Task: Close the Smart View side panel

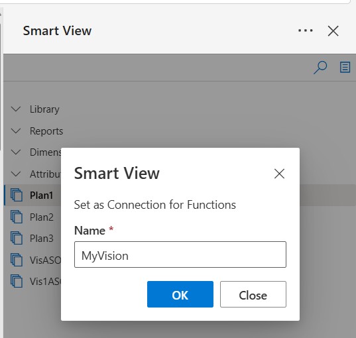Action: 333,31
